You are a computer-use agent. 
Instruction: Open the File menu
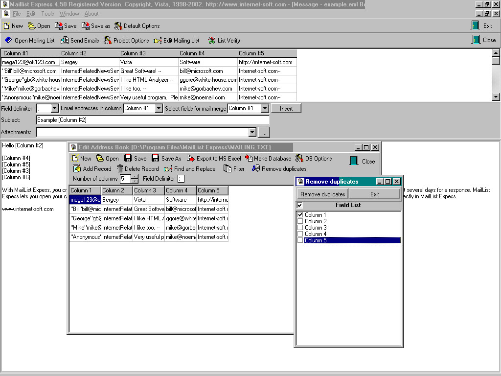point(17,14)
